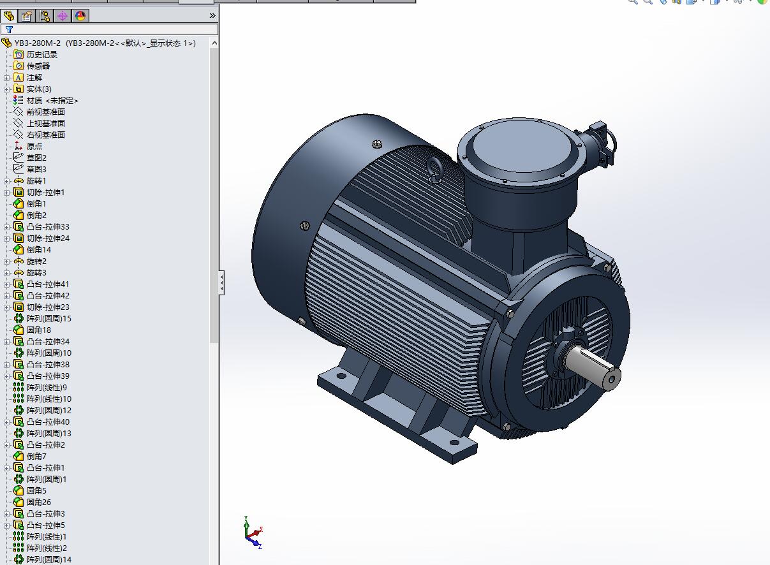Select the 倒角2 chamfer feature
Viewport: 770px width, 565px height.
tap(30, 215)
